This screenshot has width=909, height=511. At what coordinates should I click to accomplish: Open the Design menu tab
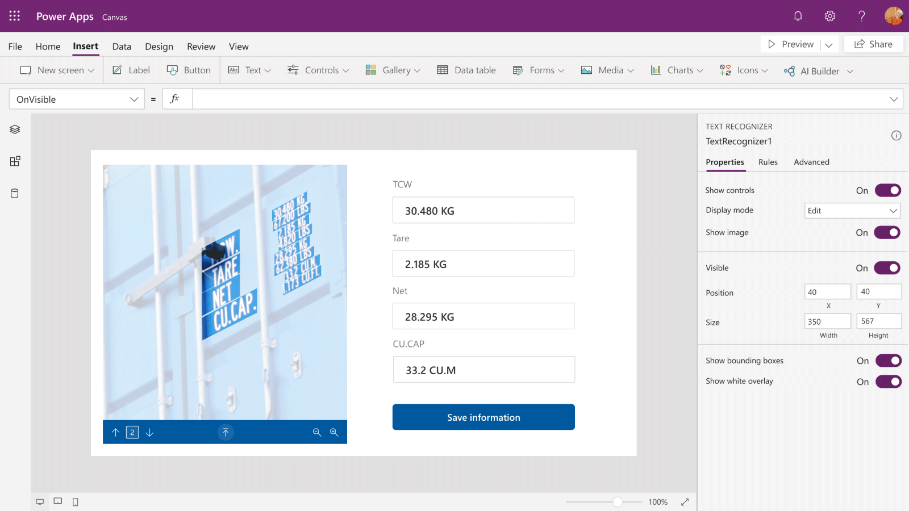click(159, 47)
